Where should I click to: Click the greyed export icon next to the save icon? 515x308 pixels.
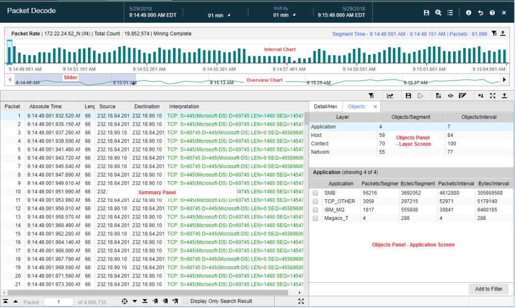point(420,96)
